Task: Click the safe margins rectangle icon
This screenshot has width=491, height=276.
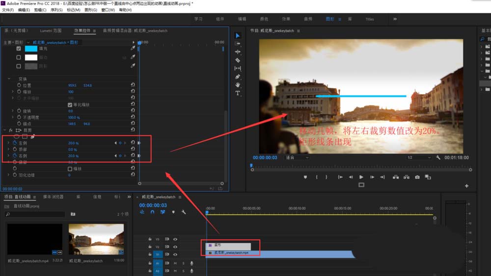Action: (361, 185)
